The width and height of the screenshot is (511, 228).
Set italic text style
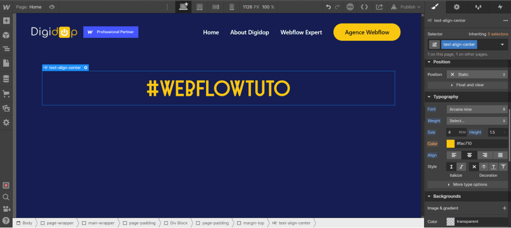461,167
